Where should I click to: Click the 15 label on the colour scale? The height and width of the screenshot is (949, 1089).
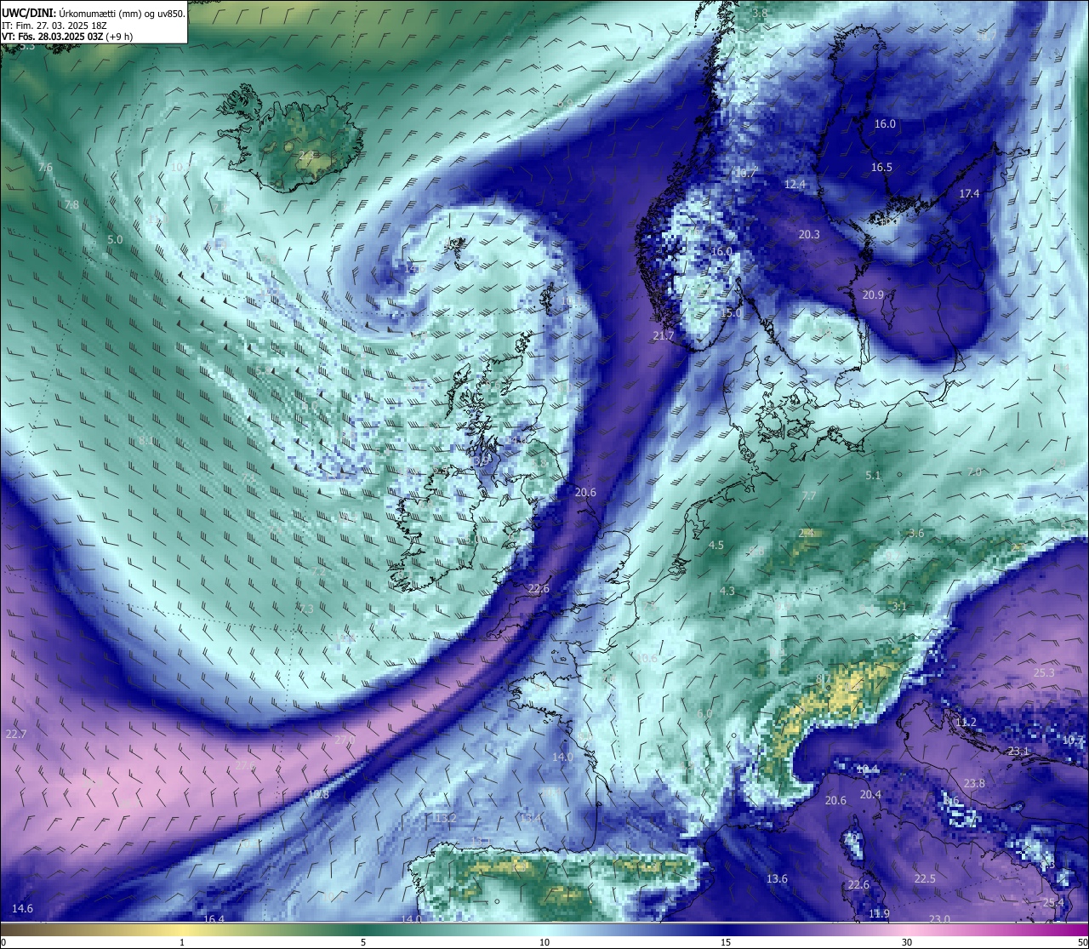pos(726,942)
